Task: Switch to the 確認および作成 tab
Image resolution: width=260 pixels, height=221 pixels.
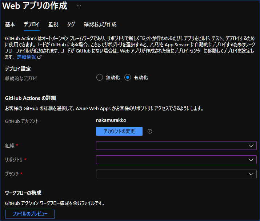Action: pyautogui.click(x=100, y=24)
